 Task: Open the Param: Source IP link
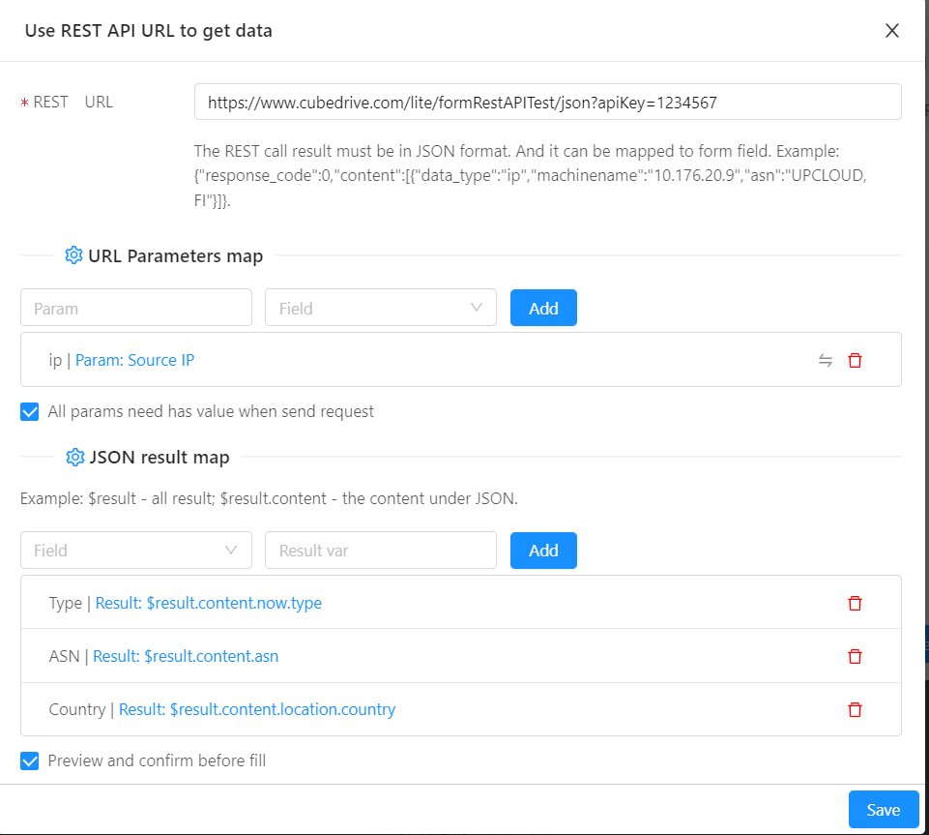(x=134, y=360)
